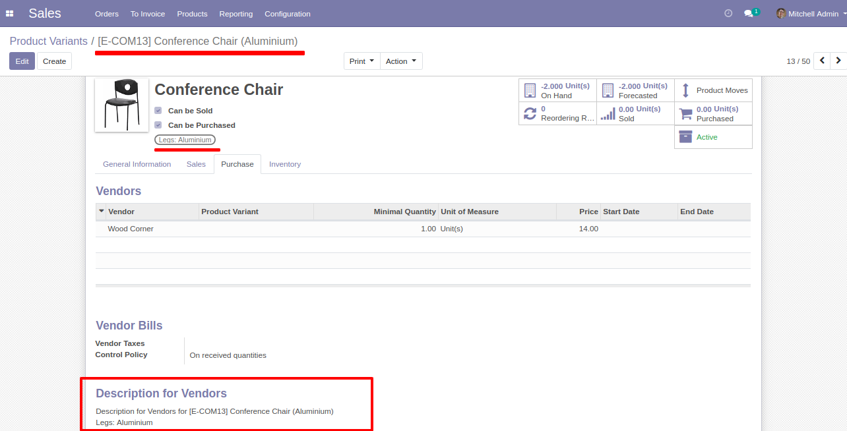Click the On Hand building icon
This screenshot has height=431, width=847.
530,90
